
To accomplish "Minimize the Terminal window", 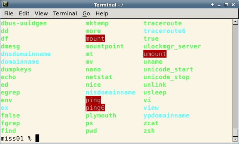I will (x=219, y=5).
